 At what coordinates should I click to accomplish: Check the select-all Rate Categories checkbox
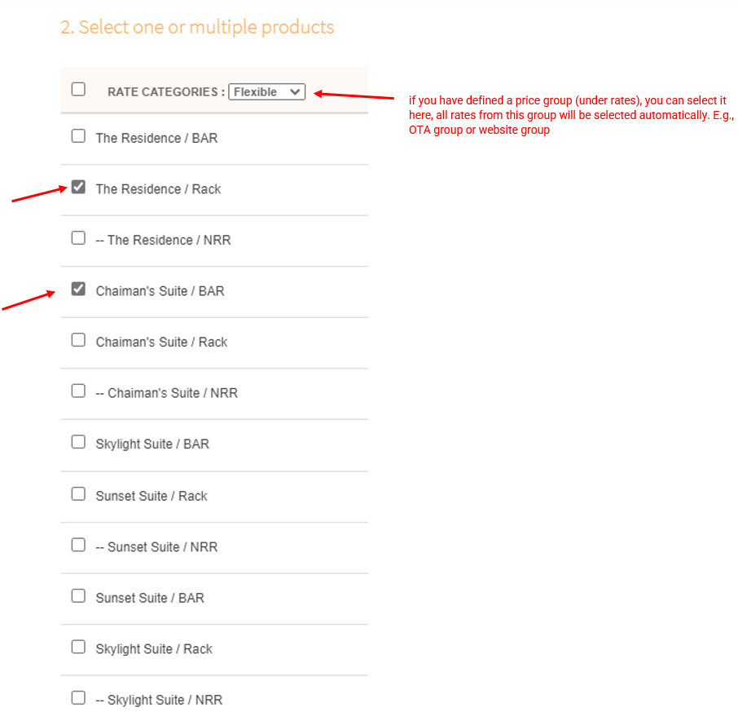point(78,90)
